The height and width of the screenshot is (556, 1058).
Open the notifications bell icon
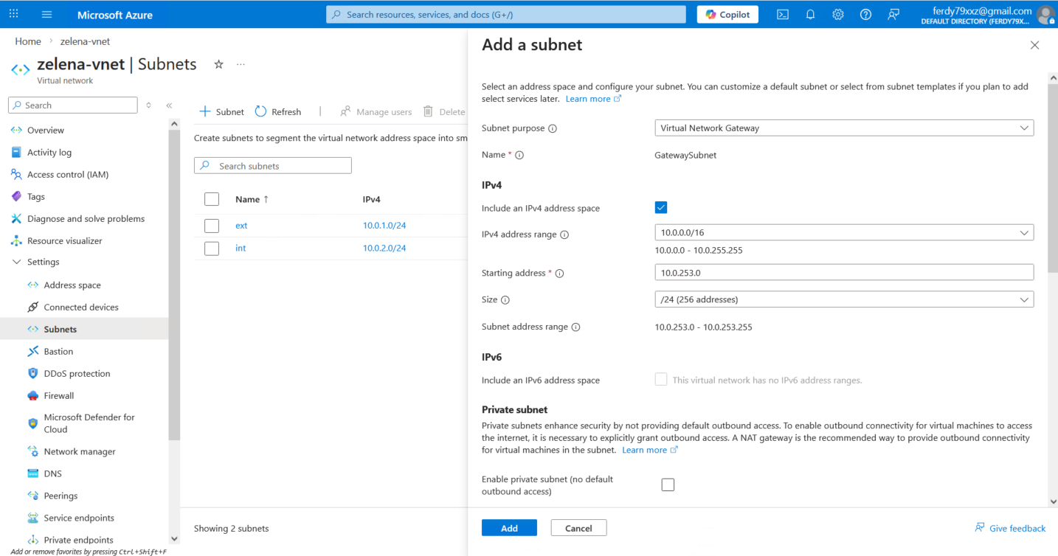(x=810, y=15)
